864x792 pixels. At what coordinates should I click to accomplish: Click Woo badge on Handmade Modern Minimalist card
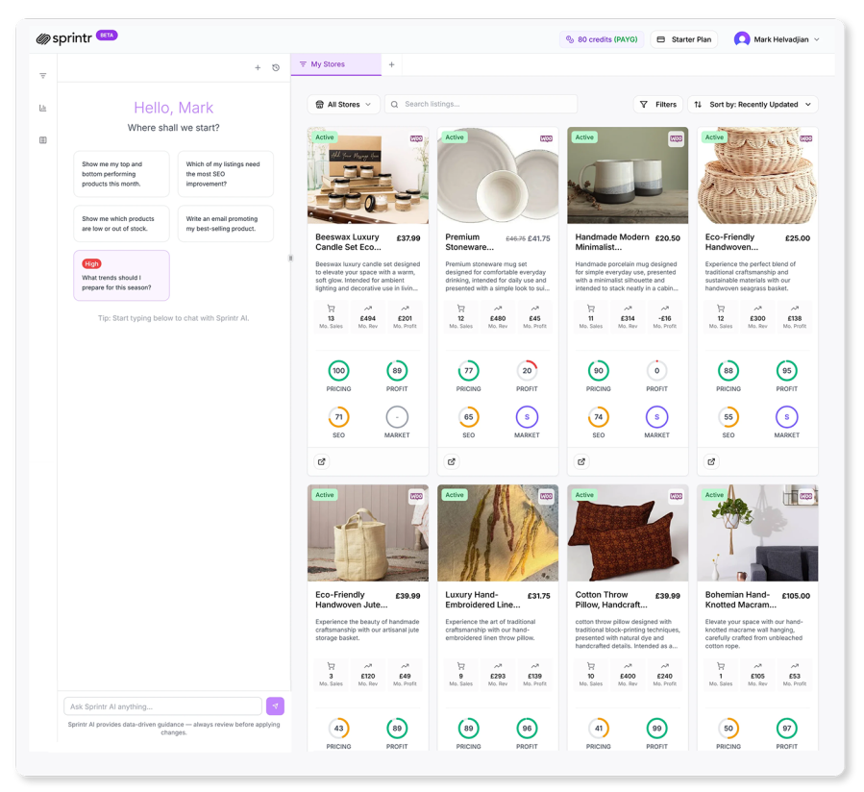point(676,138)
